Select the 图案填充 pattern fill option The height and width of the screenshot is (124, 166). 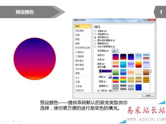click(95, 44)
